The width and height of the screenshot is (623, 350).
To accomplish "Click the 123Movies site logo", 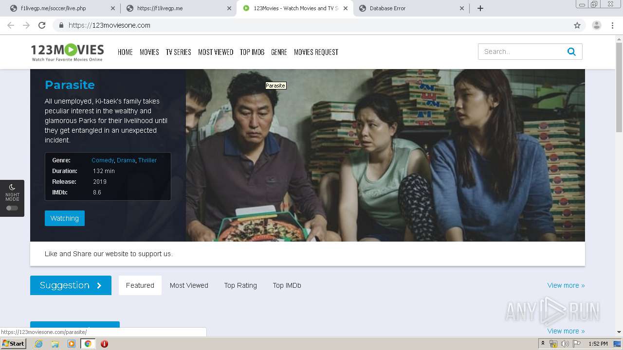I will coord(67,52).
